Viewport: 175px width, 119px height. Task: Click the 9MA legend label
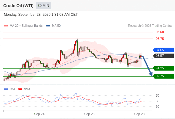pyautogui.click(x=27, y=89)
